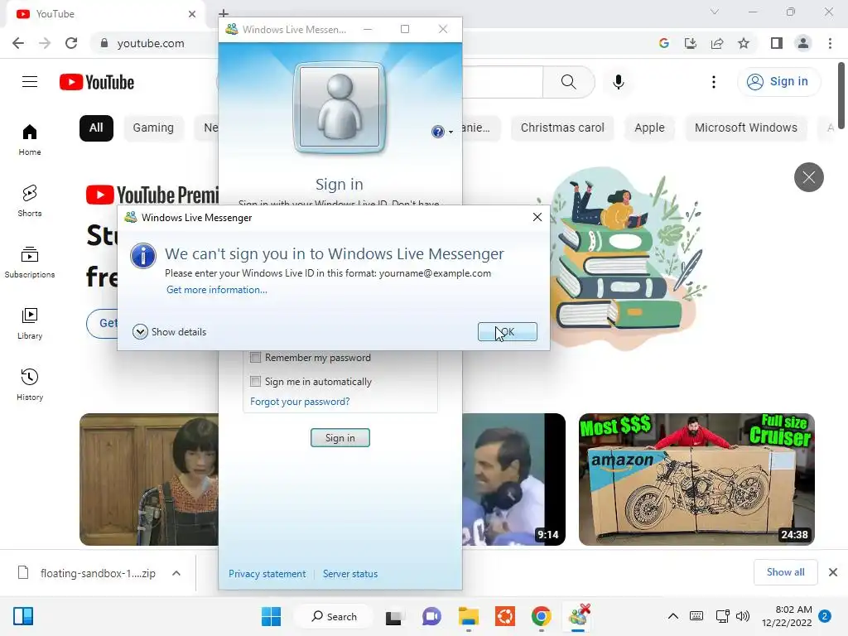Open Windows Start menu
Viewport: 848px width, 636px height.
pyautogui.click(x=271, y=616)
